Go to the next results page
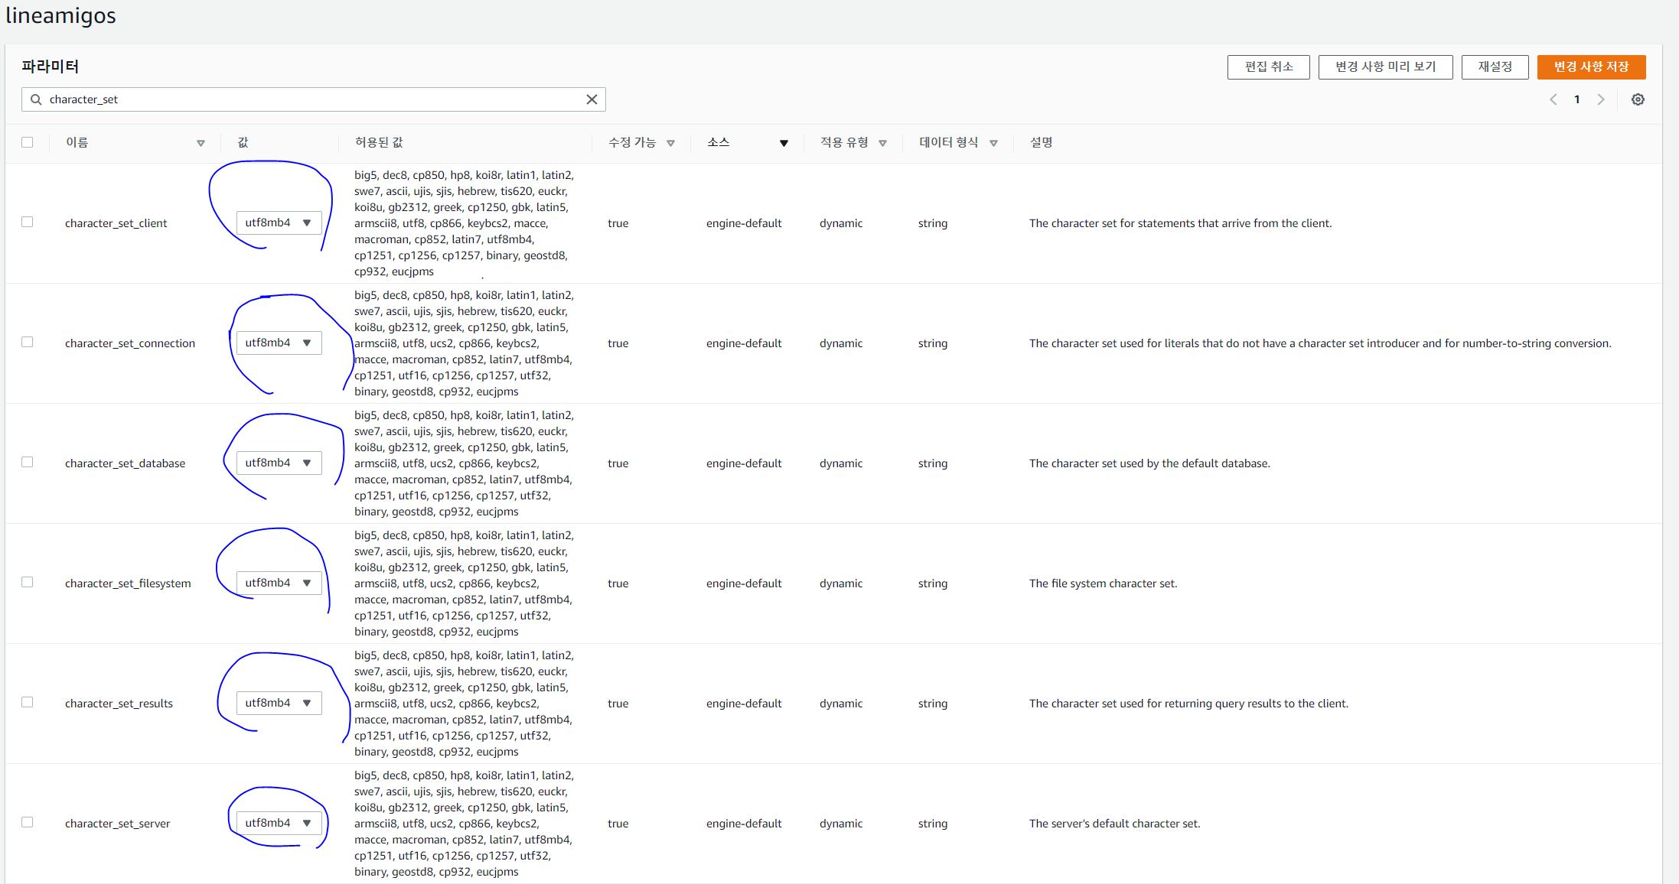 coord(1601,99)
